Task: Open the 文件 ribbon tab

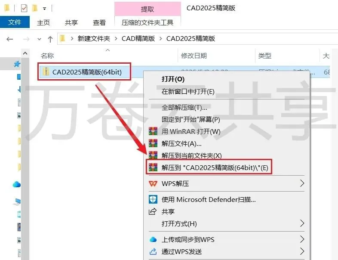Action: pyautogui.click(x=15, y=22)
